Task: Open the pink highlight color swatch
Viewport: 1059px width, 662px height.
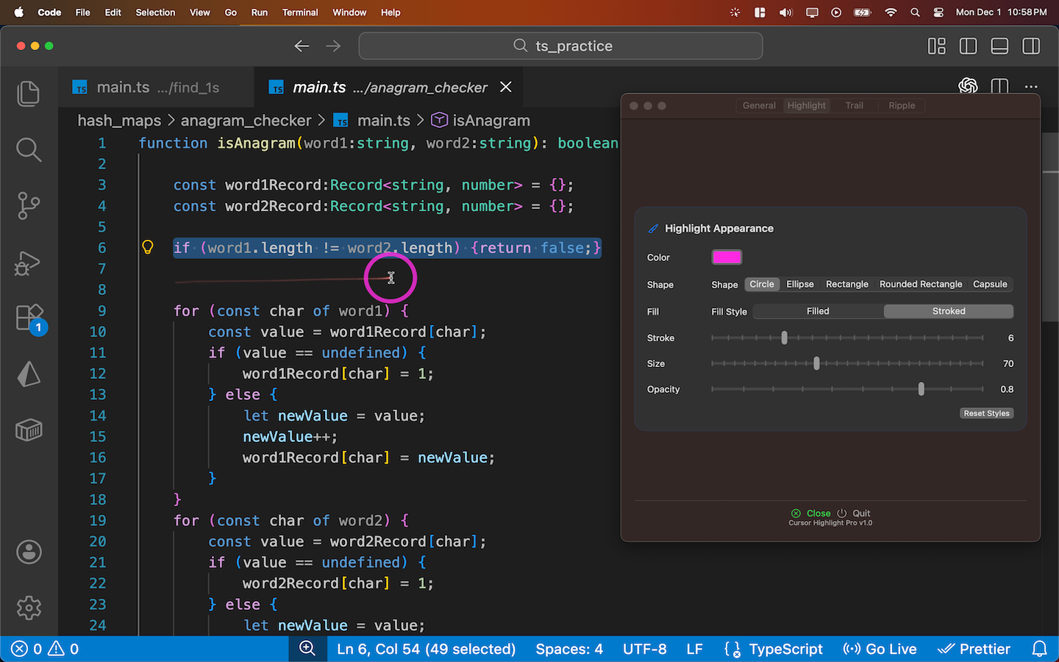Action: click(x=727, y=257)
